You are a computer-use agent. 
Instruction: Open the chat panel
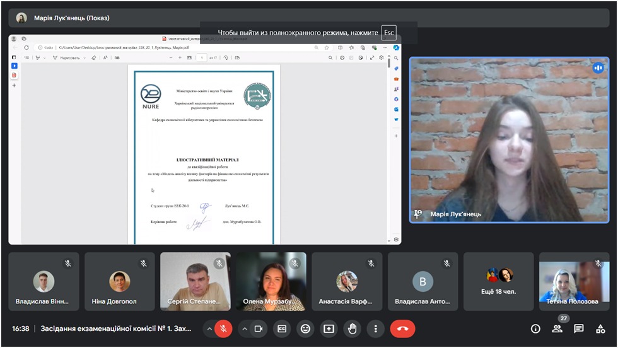click(x=579, y=328)
